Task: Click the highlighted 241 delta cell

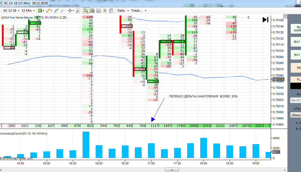Action: [179, 42]
